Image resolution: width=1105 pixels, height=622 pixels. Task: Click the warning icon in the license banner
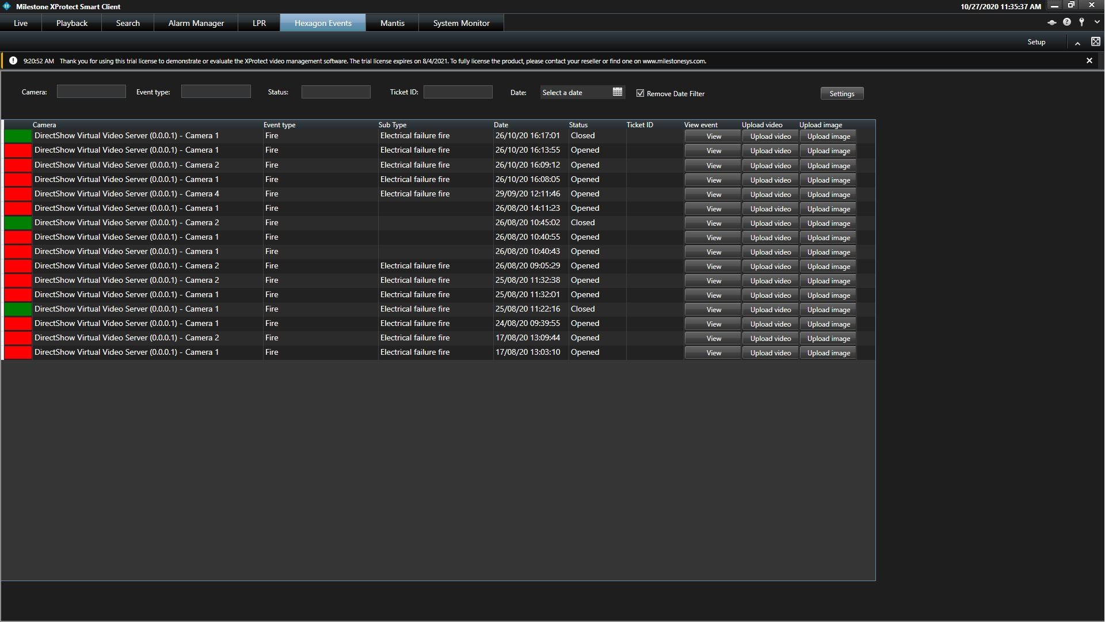[x=13, y=60]
